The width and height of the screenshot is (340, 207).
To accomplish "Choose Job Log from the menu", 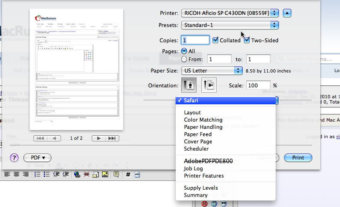I will click(x=225, y=168).
